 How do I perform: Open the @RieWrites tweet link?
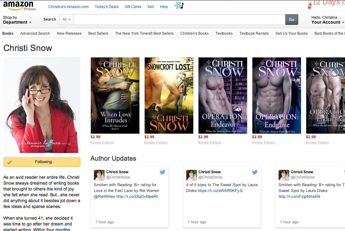(x=104, y=197)
